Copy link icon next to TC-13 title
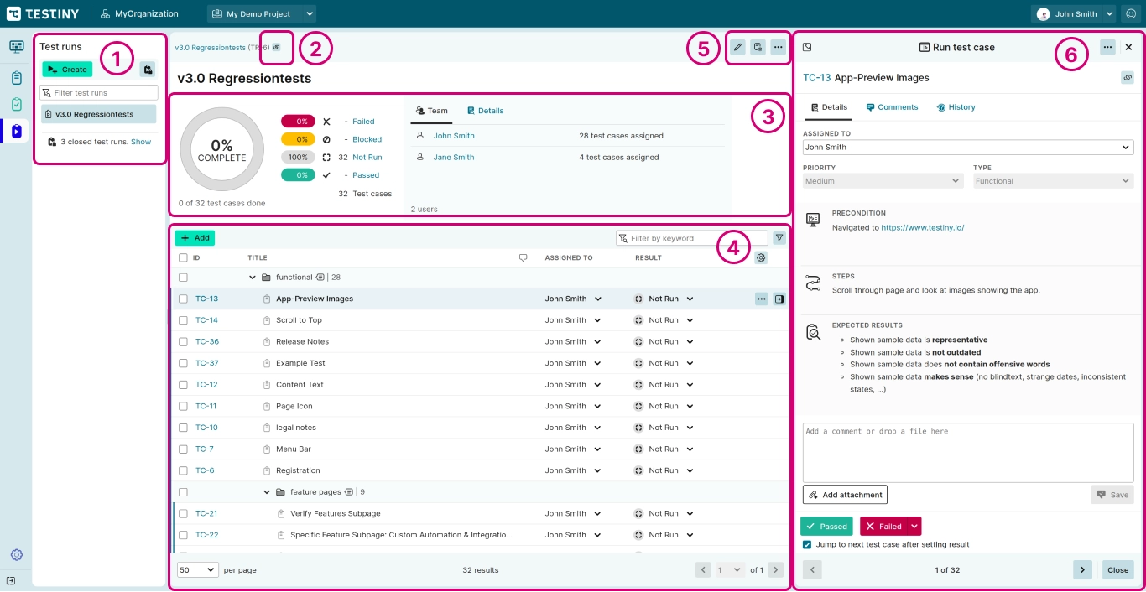 click(x=1128, y=78)
